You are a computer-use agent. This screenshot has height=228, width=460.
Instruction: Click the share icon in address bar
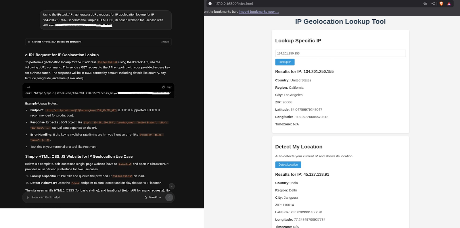(433, 4)
